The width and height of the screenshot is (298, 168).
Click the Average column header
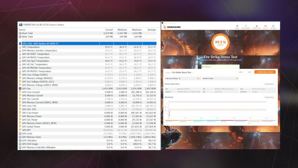click(x=151, y=30)
